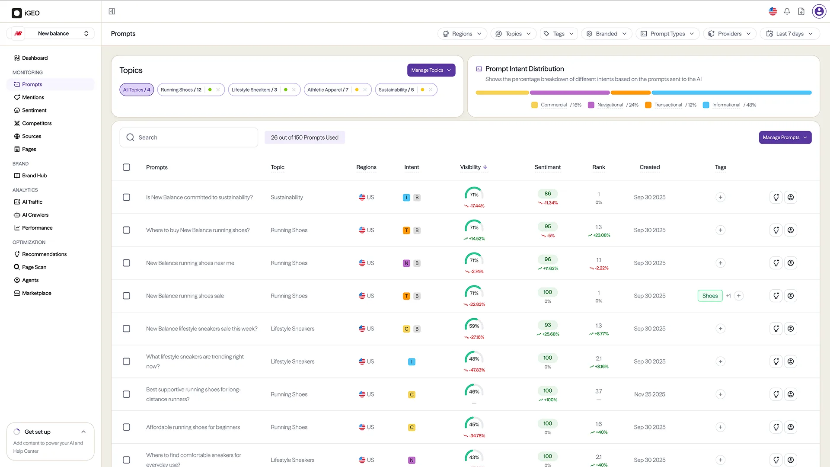
Task: Click the Manage Topics button
Action: 431,70
